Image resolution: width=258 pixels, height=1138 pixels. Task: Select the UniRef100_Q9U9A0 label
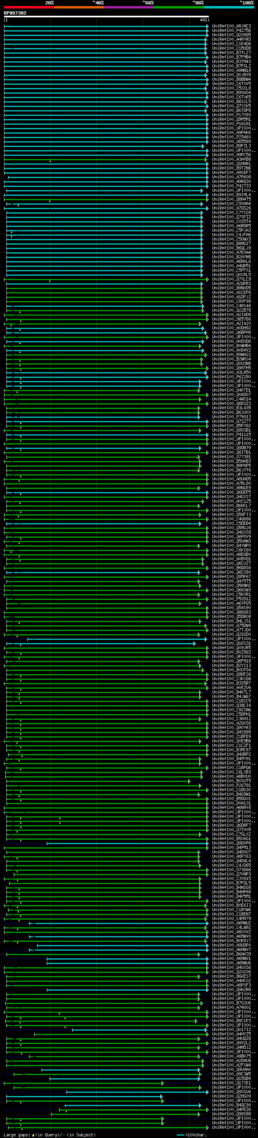(231, 1069)
